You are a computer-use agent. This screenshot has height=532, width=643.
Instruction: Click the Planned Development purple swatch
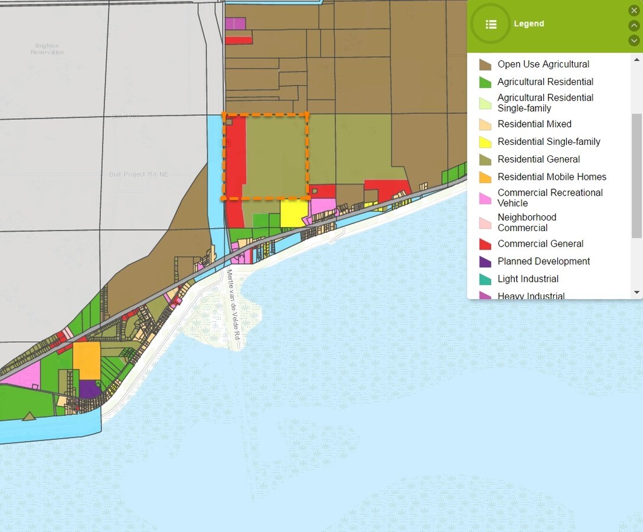(485, 262)
